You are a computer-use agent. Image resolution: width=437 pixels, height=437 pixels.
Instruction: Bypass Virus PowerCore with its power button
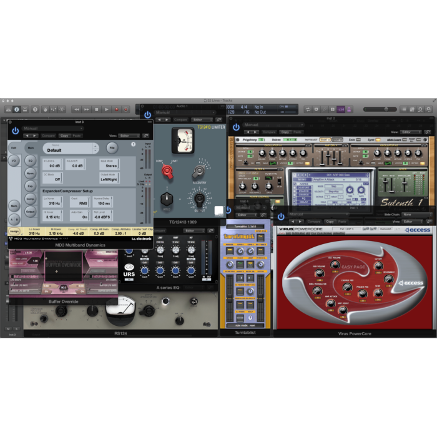coord(281,217)
